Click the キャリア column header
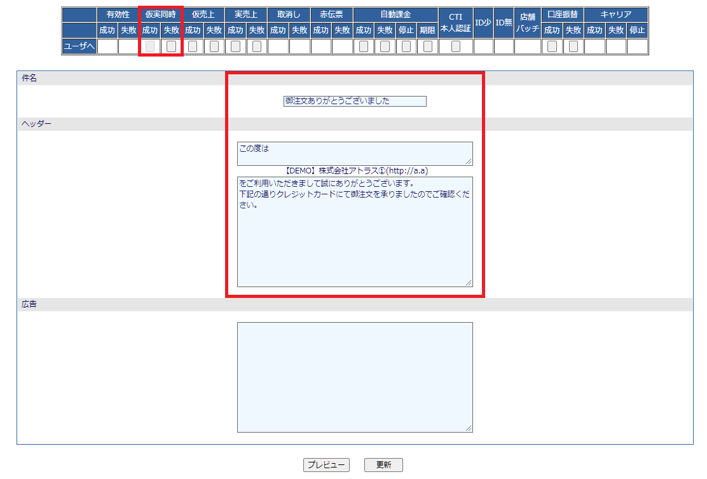707x479 pixels. [x=616, y=15]
